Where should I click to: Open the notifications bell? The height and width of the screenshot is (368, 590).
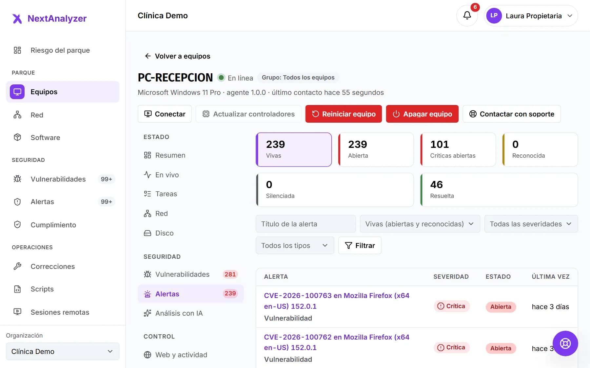(x=467, y=15)
